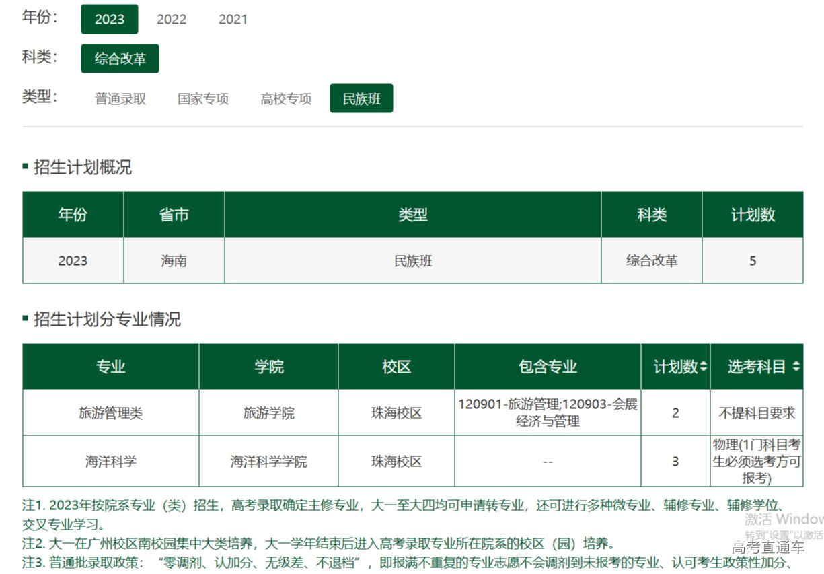Click the 专业 column header
Viewport: 824px width, 574px height.
tap(111, 367)
